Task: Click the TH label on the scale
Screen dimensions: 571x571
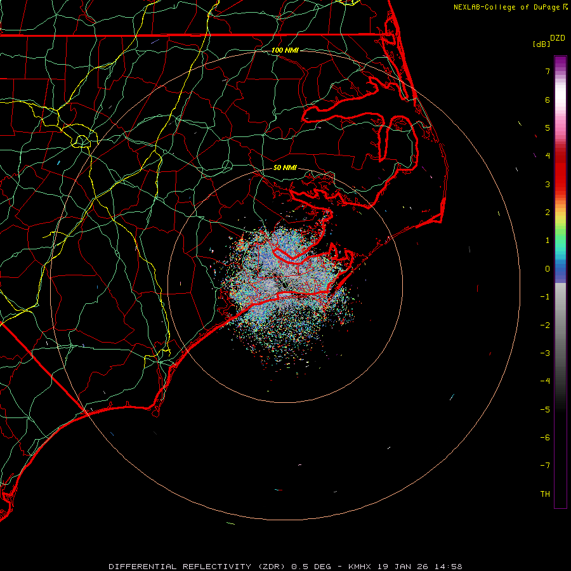Action: (x=545, y=494)
